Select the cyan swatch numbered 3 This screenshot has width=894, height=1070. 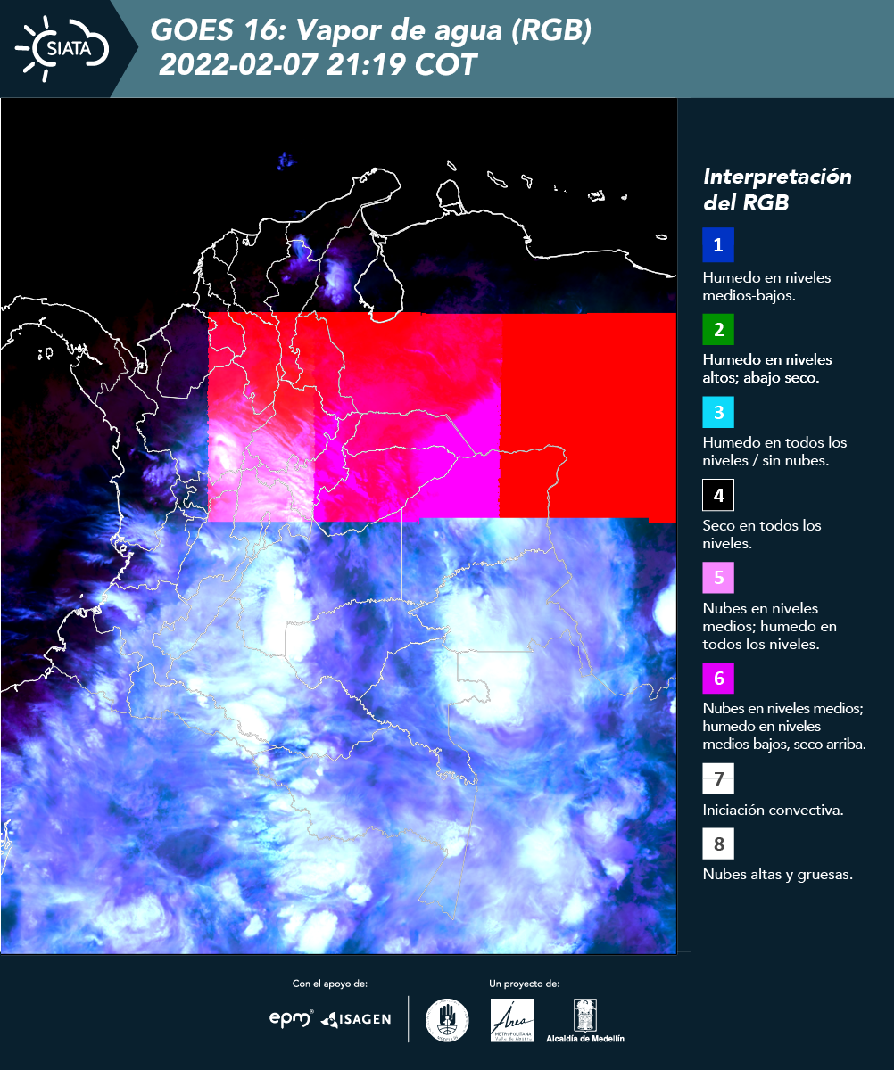(x=718, y=413)
